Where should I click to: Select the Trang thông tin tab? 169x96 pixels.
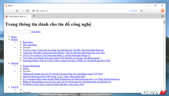[18, 16]
